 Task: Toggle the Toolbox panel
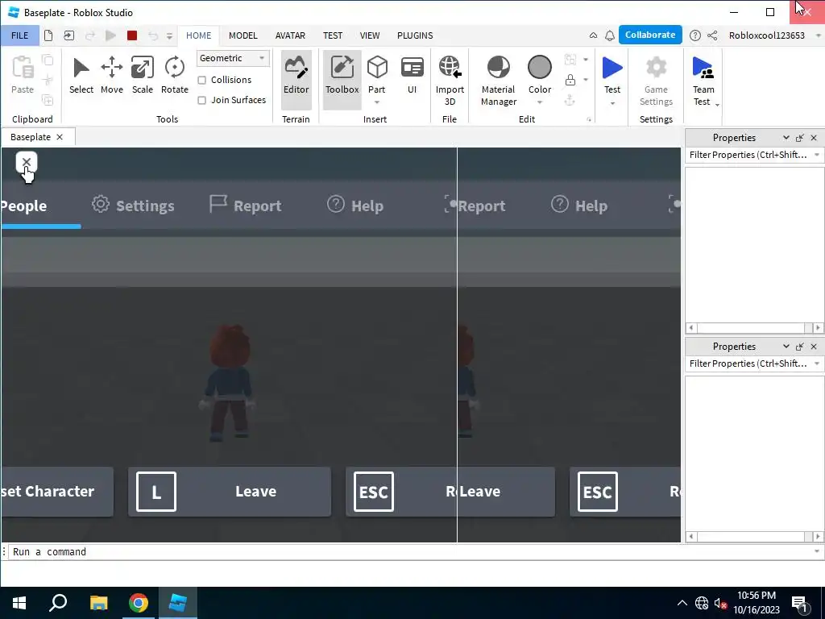[x=342, y=79]
